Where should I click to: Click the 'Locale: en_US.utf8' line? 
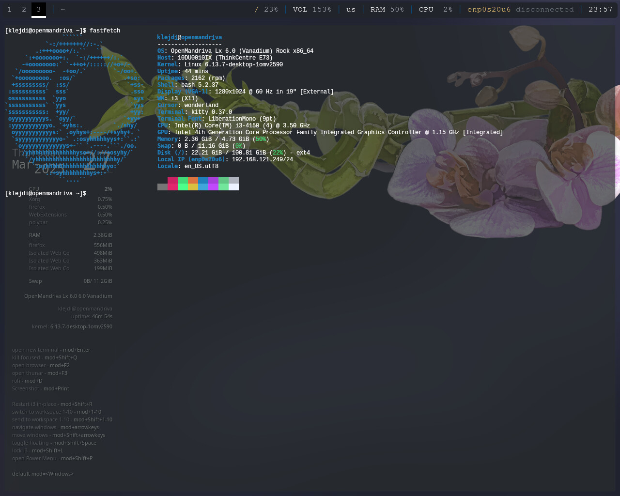pos(187,166)
